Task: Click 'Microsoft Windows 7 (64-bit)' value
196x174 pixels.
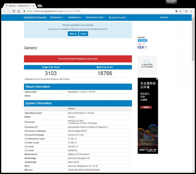Action: pos(81,113)
